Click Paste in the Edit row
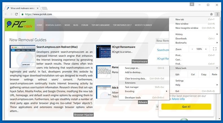Image resolution: width=223 pixels, height=123 pixels. 215,74
